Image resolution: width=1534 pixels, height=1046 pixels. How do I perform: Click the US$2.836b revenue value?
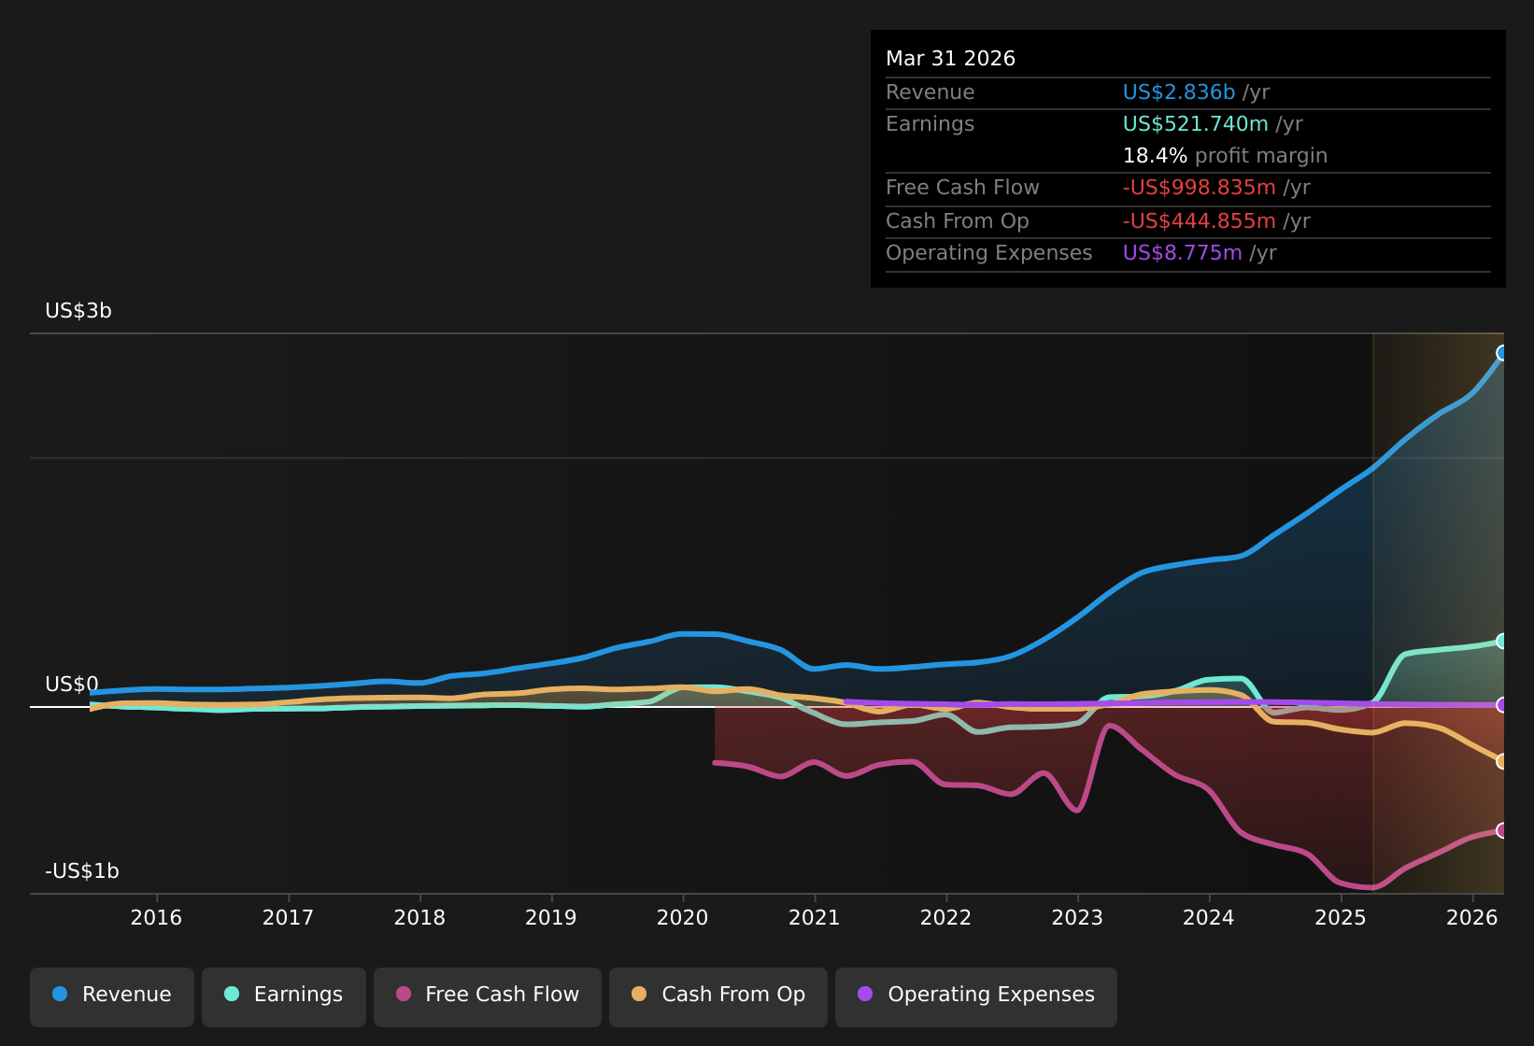(1179, 92)
